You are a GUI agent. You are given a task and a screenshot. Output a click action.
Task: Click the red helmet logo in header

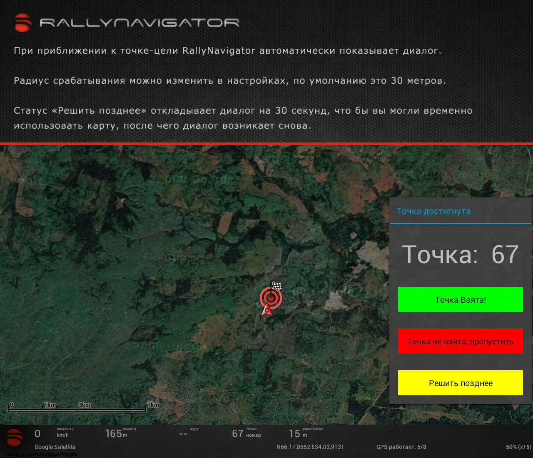click(x=23, y=22)
